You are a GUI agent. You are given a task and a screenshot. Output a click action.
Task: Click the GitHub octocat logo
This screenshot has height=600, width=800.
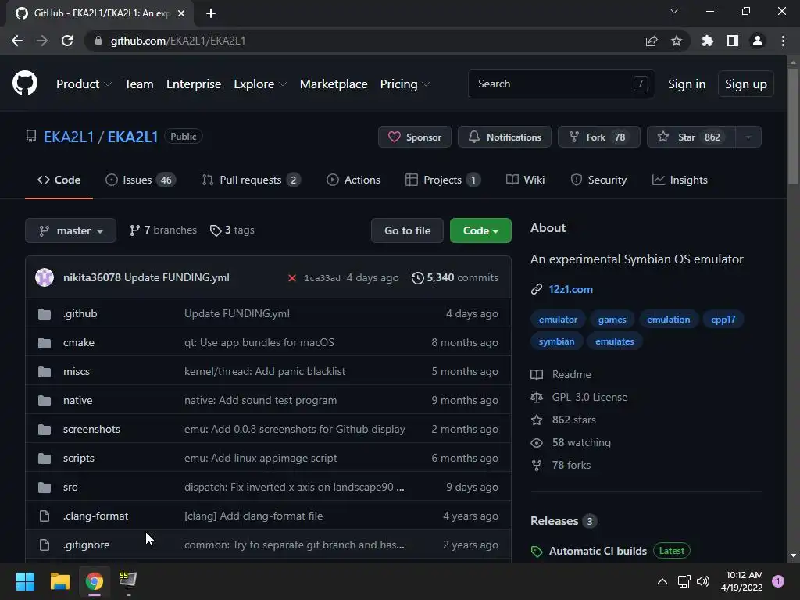(25, 84)
